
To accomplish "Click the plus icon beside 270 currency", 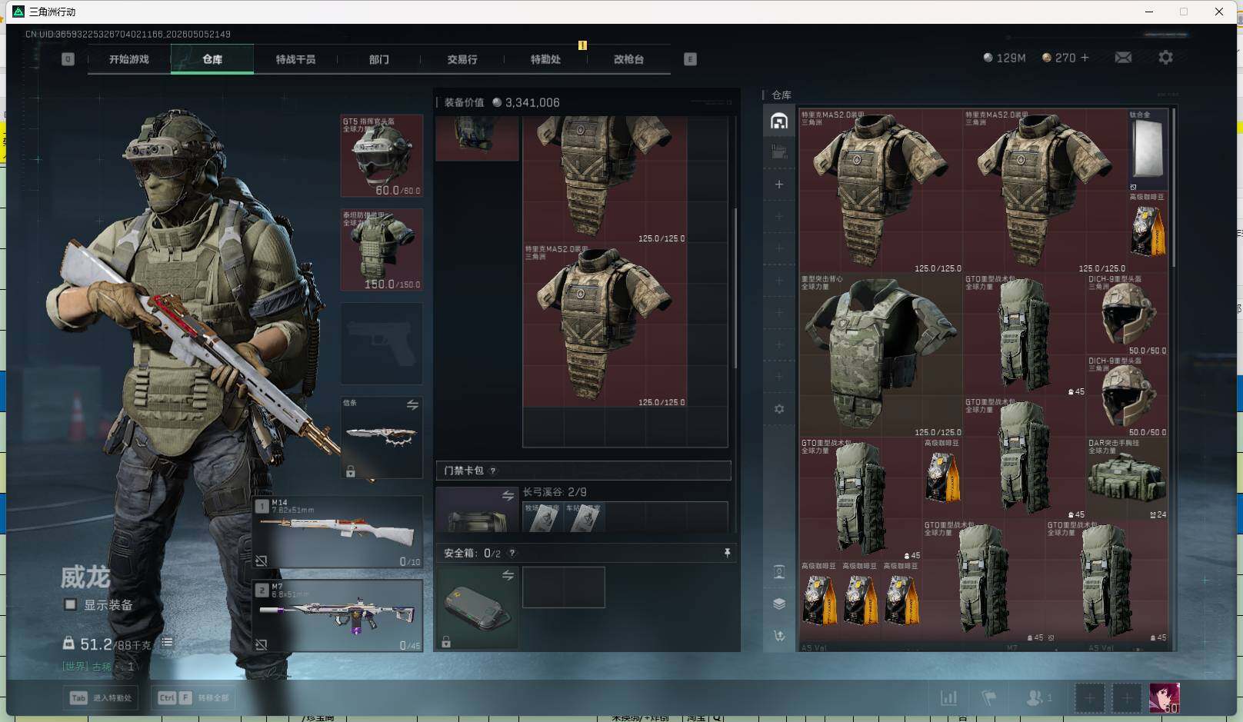I will pos(1085,58).
